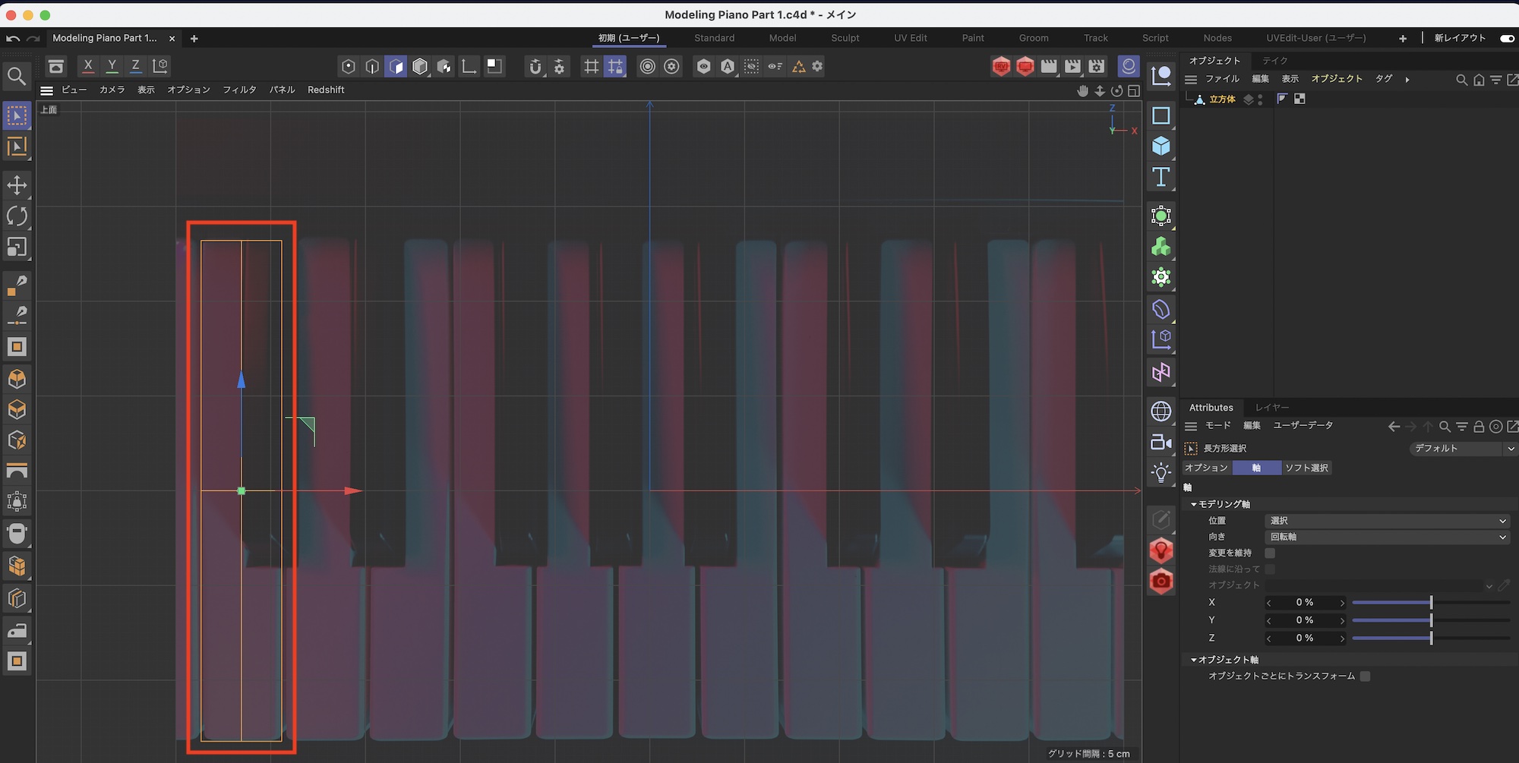This screenshot has height=763, width=1519.
Task: Select the Rotate tool
Action: (17, 216)
